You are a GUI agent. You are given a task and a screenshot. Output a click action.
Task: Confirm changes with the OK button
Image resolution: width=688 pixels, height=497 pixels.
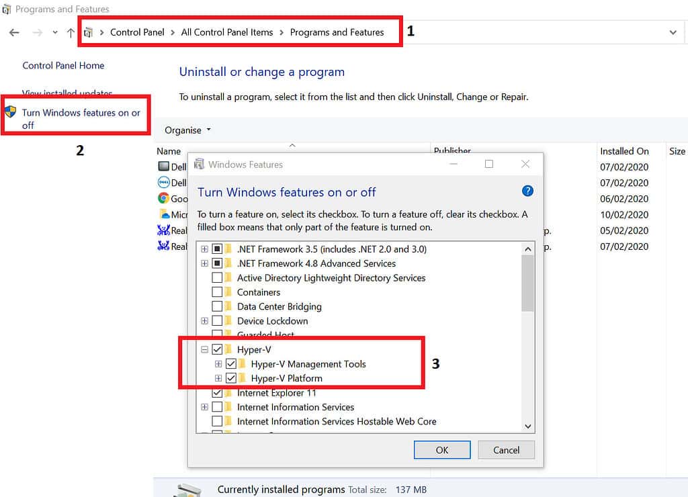pos(442,450)
